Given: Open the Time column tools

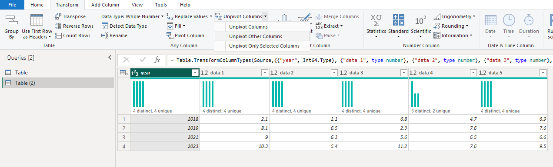Looking at the screenshot, I should (x=509, y=26).
